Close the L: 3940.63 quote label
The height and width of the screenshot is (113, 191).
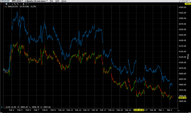(5, 7)
